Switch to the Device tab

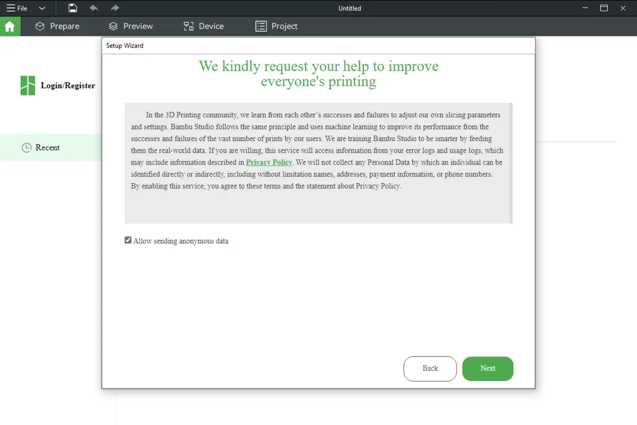204,26
